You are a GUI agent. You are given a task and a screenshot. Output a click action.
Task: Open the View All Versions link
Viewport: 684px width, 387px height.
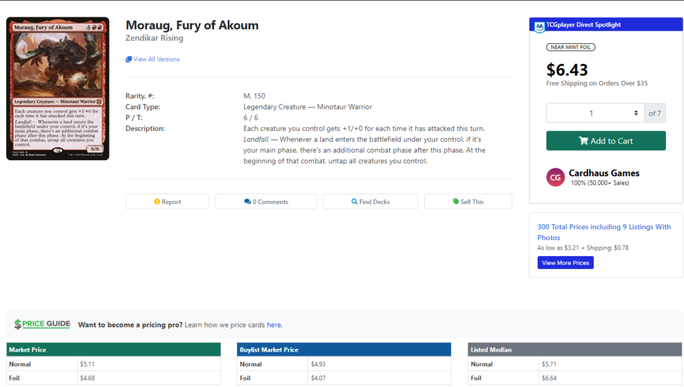[x=156, y=59]
